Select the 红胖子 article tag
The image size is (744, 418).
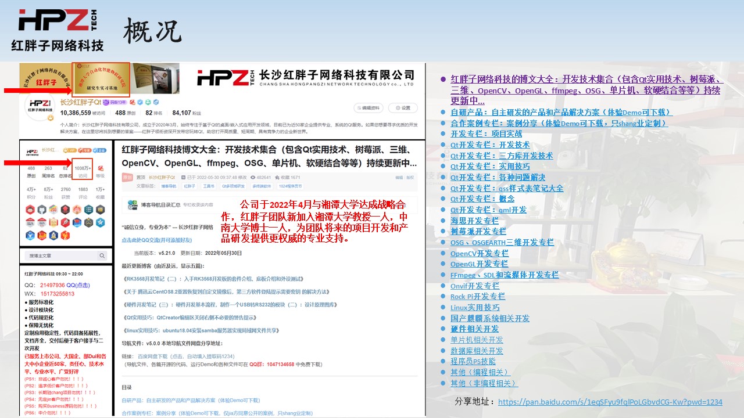(189, 186)
